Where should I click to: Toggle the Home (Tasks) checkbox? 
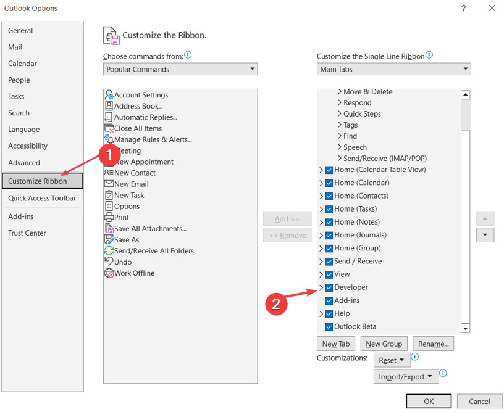coord(329,209)
